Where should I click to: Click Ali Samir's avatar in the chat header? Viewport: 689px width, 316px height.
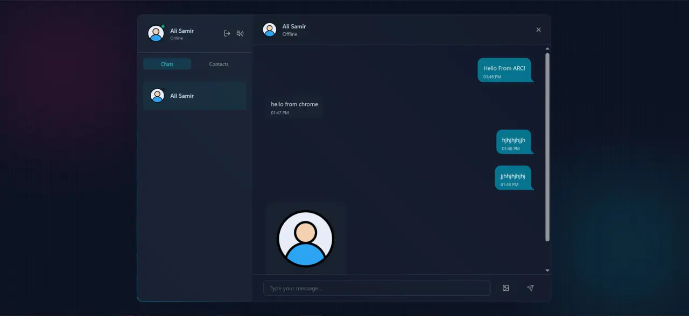click(x=270, y=30)
